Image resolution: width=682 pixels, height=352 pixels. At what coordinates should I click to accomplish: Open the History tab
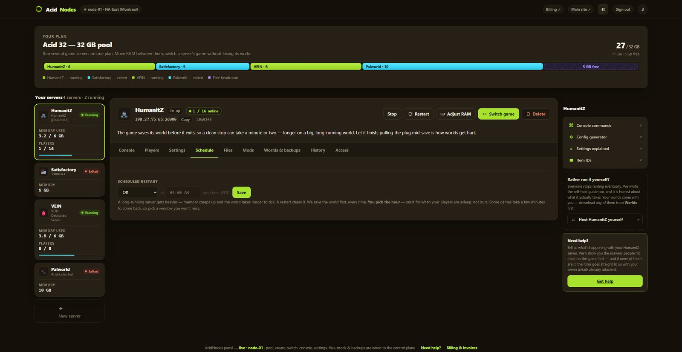point(318,150)
